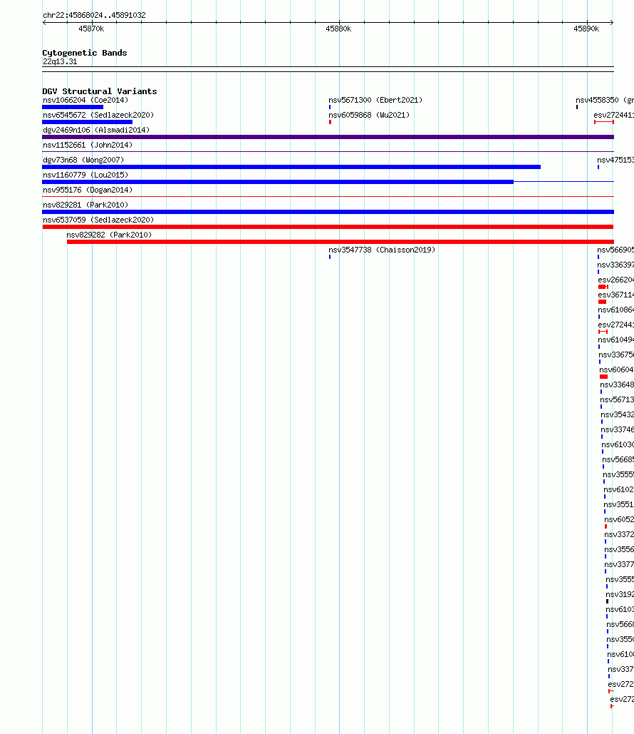Open variant nsv56713 label
This screenshot has width=634, height=734.
click(x=617, y=399)
